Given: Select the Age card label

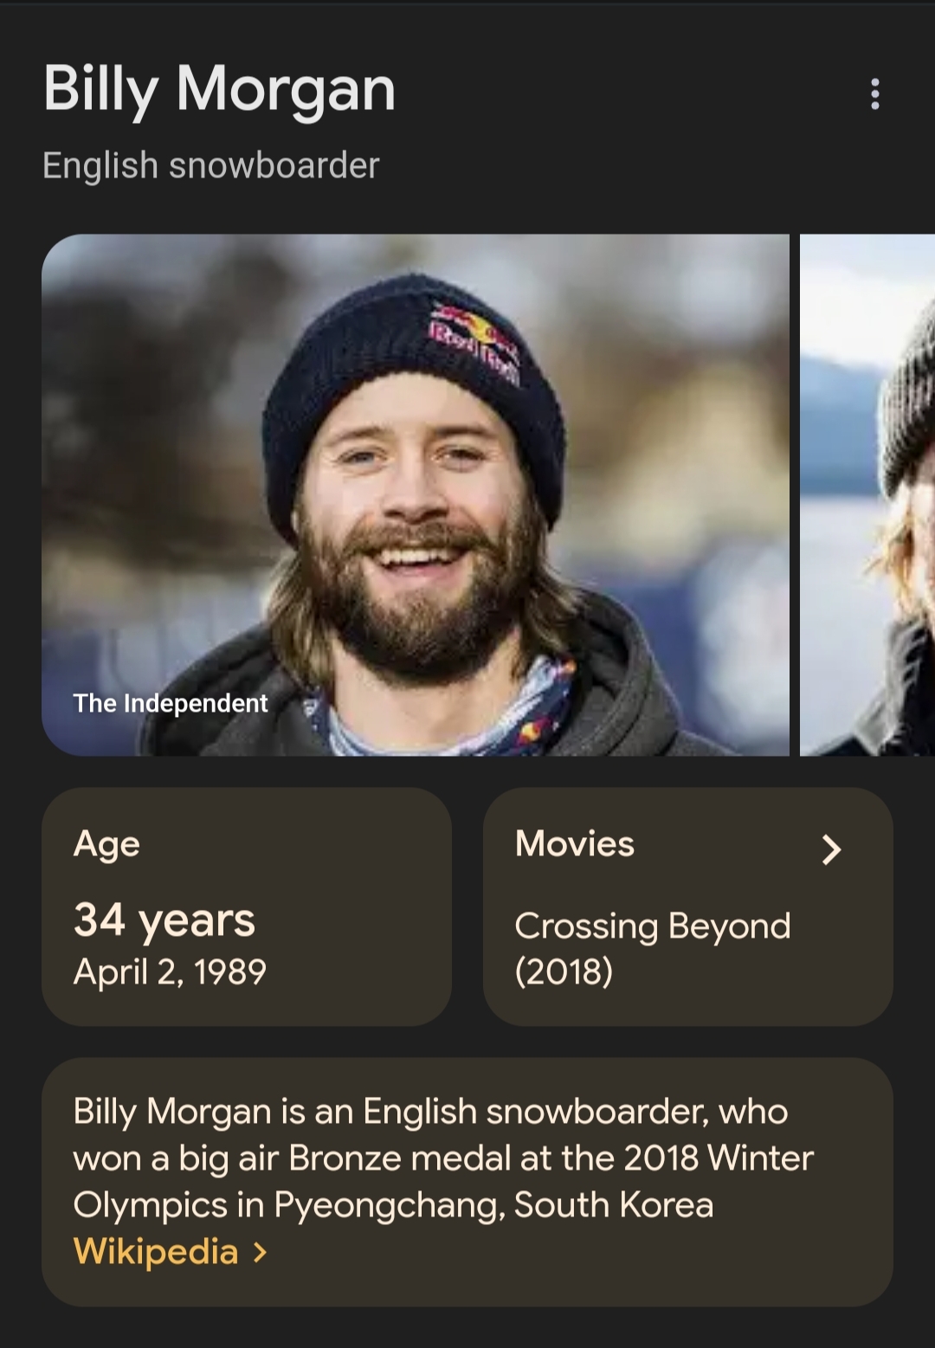Looking at the screenshot, I should [x=106, y=844].
